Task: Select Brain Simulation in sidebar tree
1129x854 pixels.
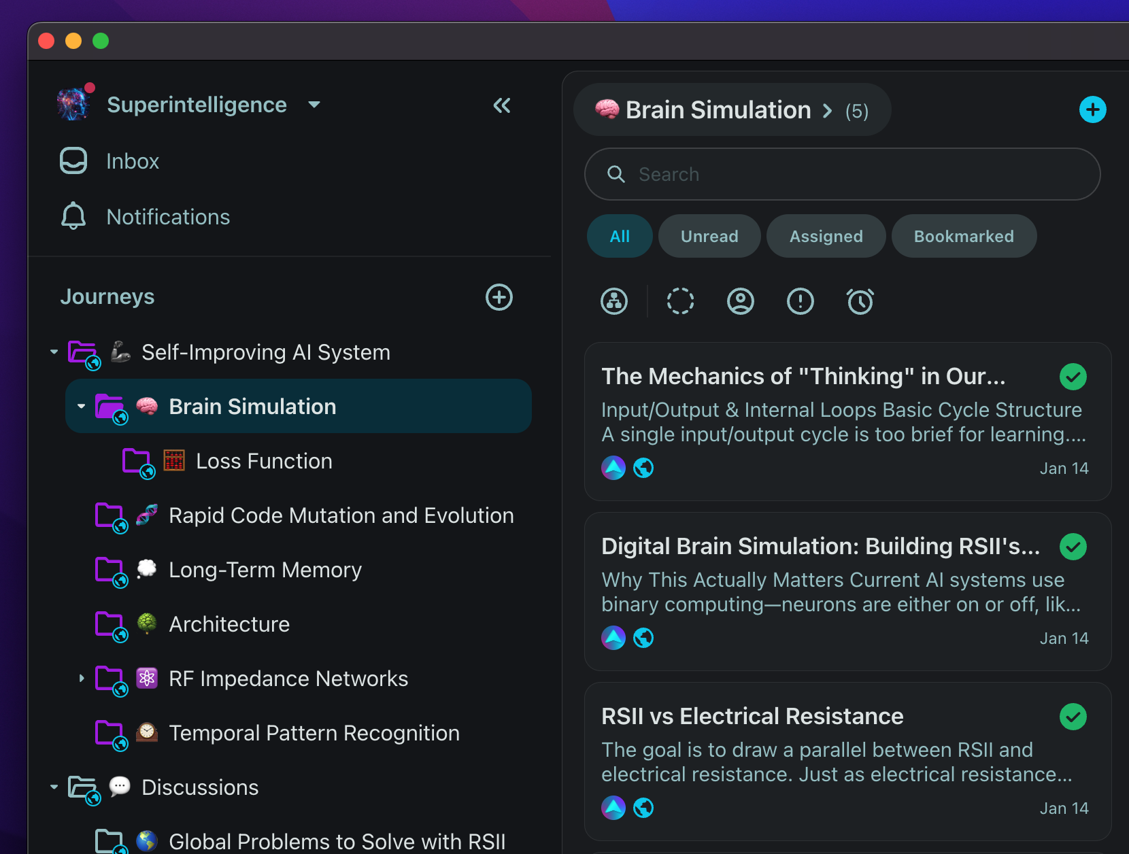Action: 299,406
